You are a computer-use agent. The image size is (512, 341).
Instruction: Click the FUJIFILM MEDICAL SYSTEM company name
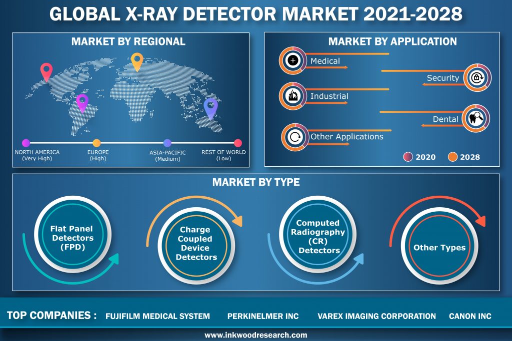tap(157, 316)
